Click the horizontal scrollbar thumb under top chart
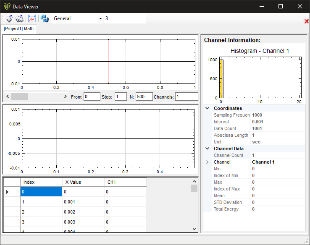Viewport: 310px width, 245px height. point(19,96)
